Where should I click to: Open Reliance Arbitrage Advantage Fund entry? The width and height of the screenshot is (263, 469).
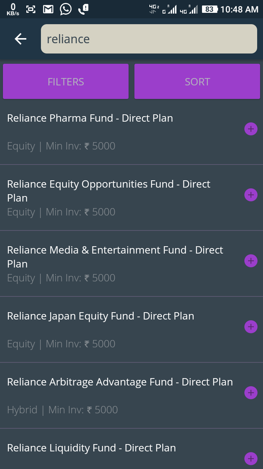coord(120,382)
